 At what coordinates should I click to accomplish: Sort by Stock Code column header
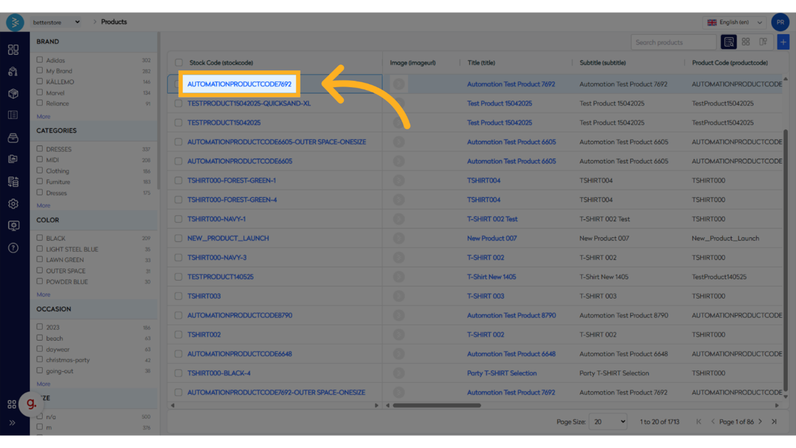tap(221, 62)
